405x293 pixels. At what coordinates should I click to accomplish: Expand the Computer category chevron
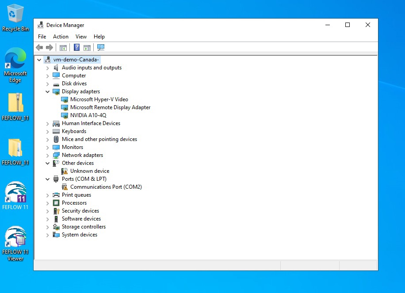point(47,76)
